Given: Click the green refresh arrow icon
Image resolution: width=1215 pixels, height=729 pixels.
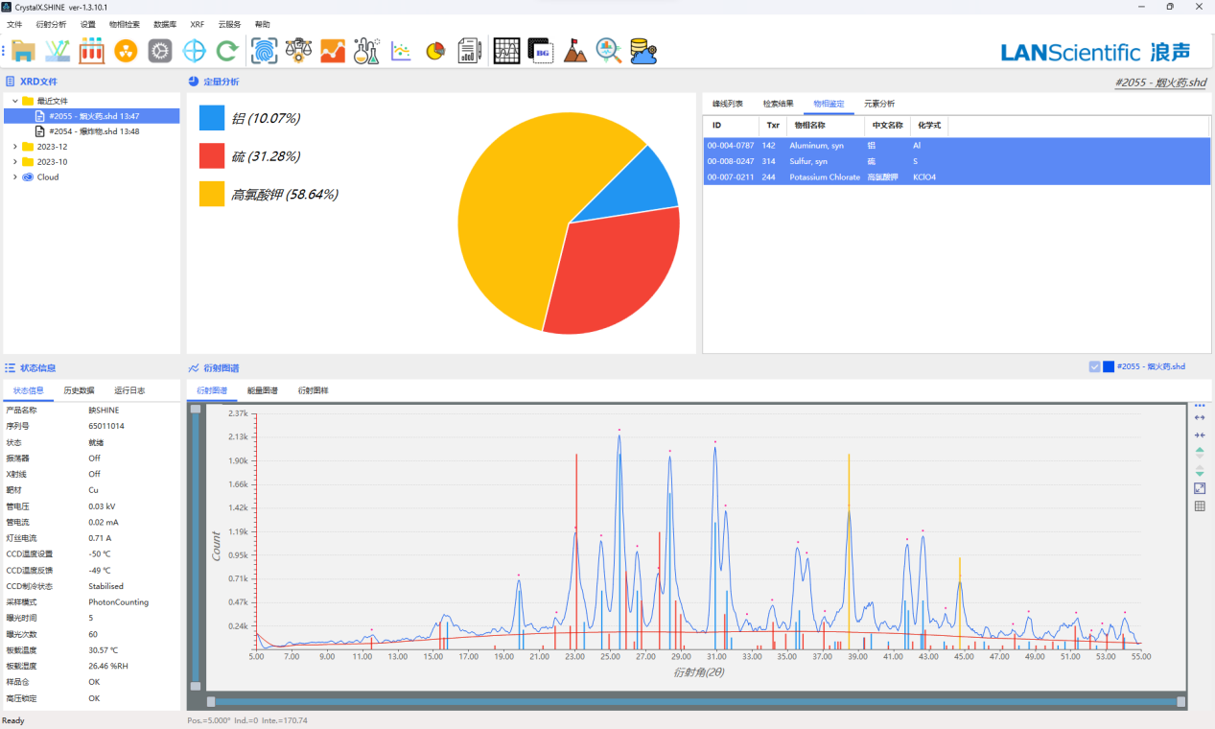Looking at the screenshot, I should click(228, 51).
